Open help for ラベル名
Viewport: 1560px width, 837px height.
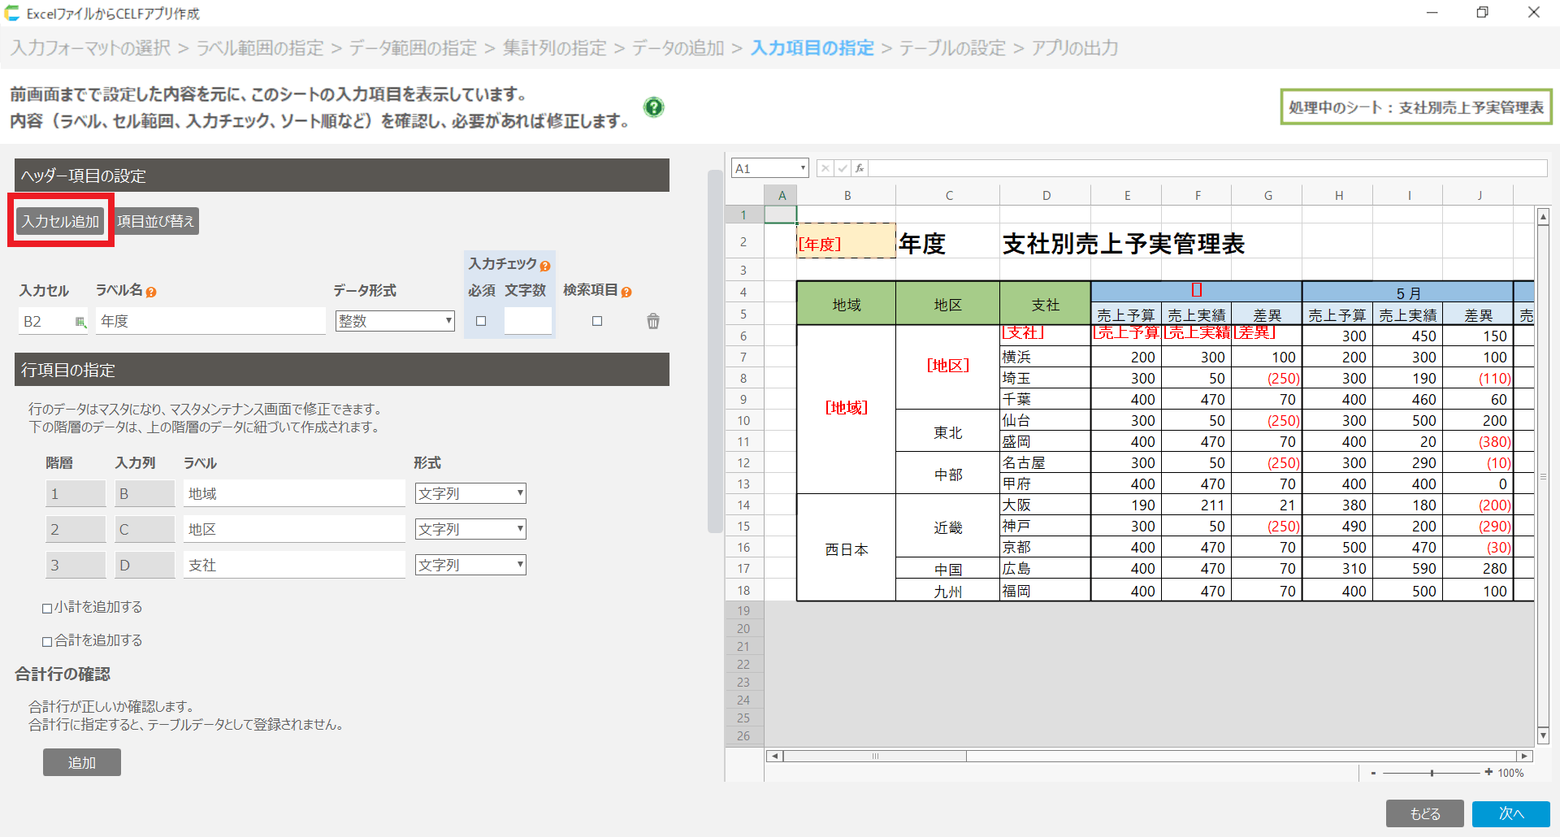(151, 292)
